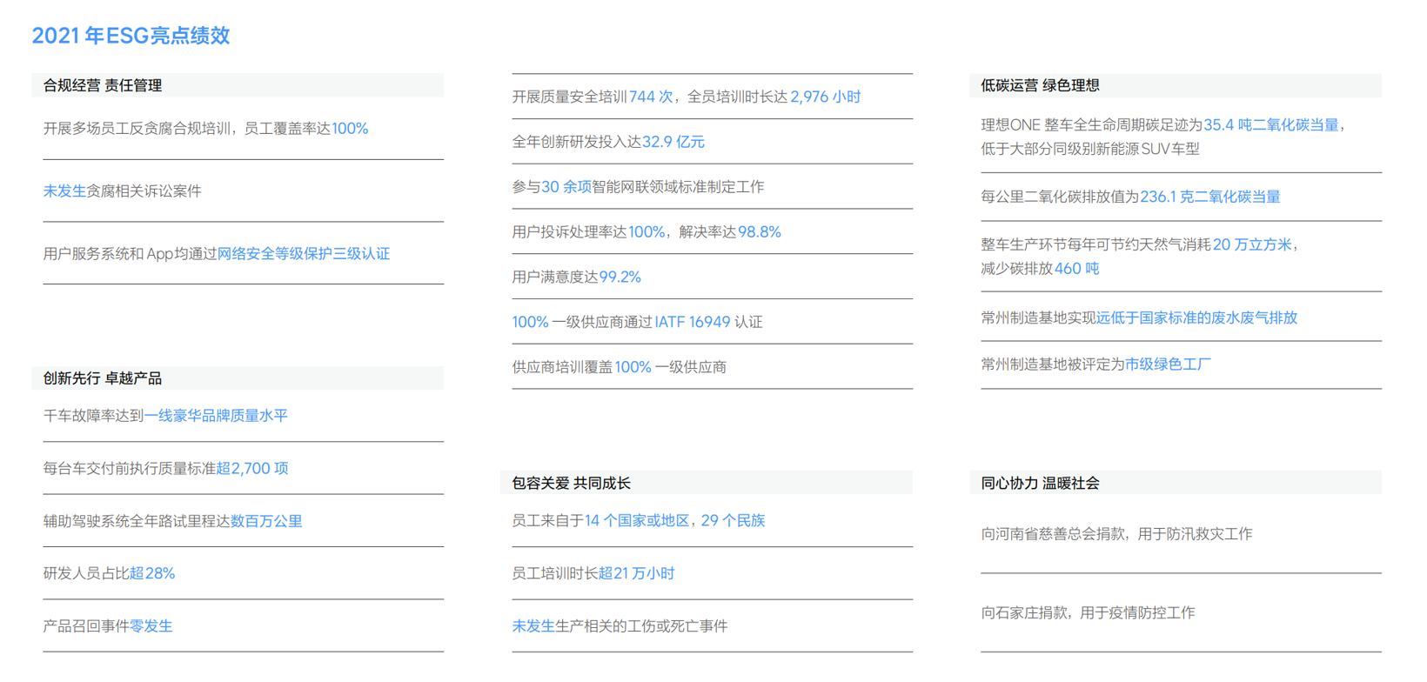
Task: Click the 99.2% user satisfaction figure
Action: point(620,277)
